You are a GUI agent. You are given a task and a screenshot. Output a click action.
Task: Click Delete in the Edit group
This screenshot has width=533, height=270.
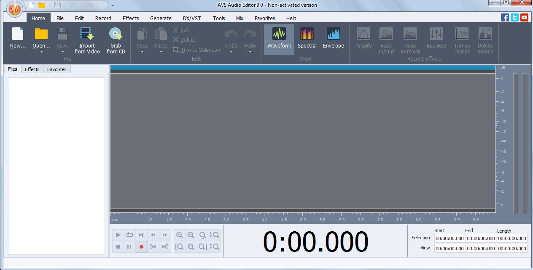(x=184, y=40)
